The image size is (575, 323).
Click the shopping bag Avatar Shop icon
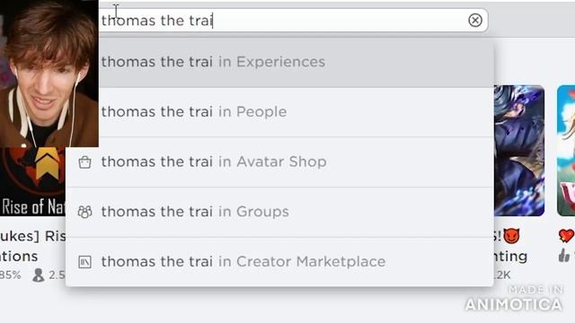84,161
